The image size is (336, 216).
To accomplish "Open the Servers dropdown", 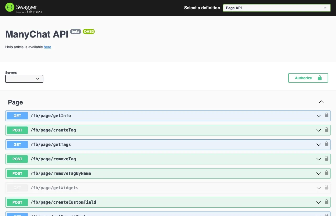I will pyautogui.click(x=24, y=79).
